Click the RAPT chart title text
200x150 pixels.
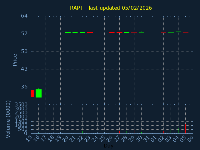tap(111, 8)
